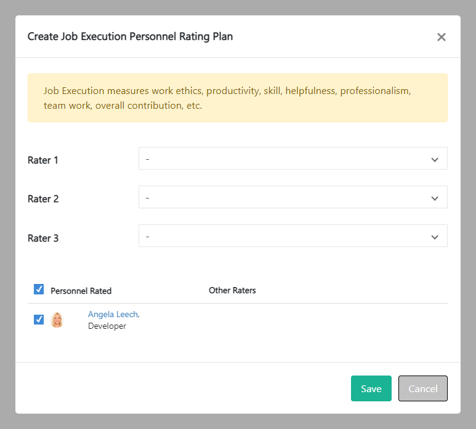The image size is (476, 429).
Task: Click the dialog title text
Action: 130,36
